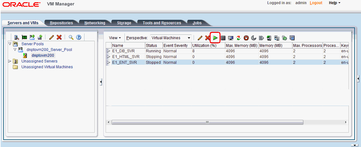Screen dimensions: 361x147
Task: Click the Create VNICs network card icon
Action: (x=24, y=37)
